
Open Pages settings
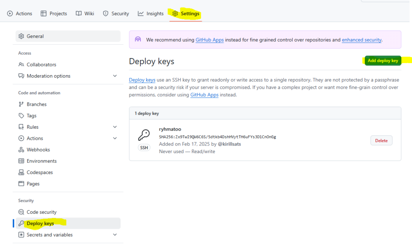[x=68, y=184]
